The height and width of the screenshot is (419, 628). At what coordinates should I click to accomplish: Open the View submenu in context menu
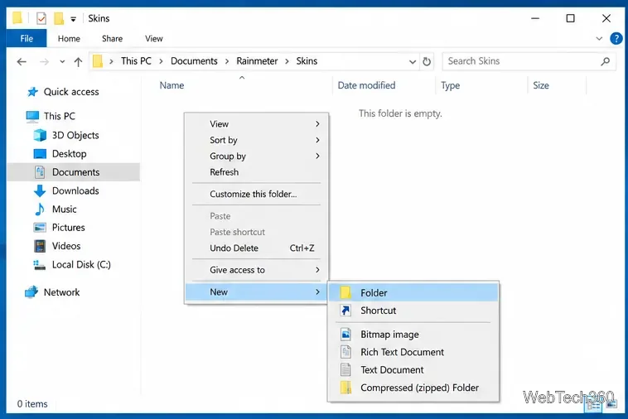point(256,124)
